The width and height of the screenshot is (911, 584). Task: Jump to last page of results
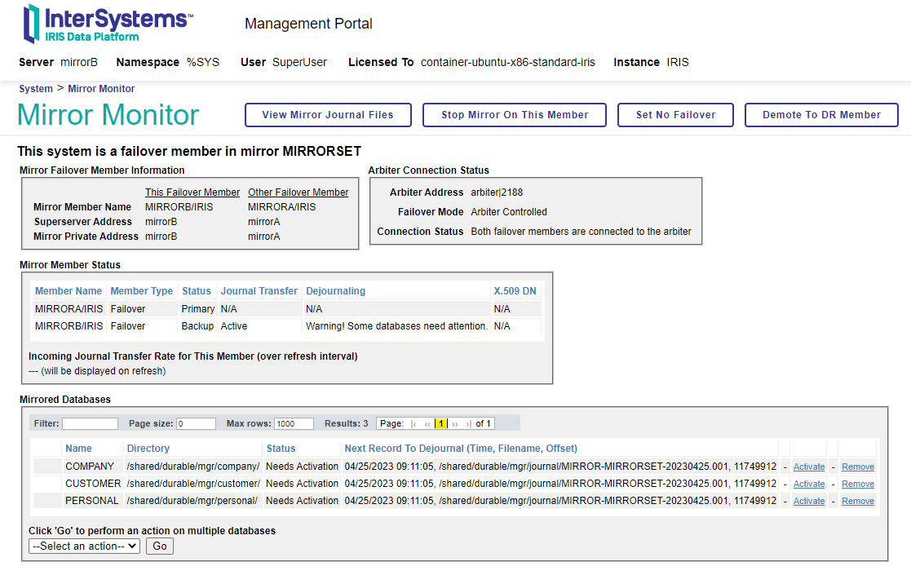(468, 424)
